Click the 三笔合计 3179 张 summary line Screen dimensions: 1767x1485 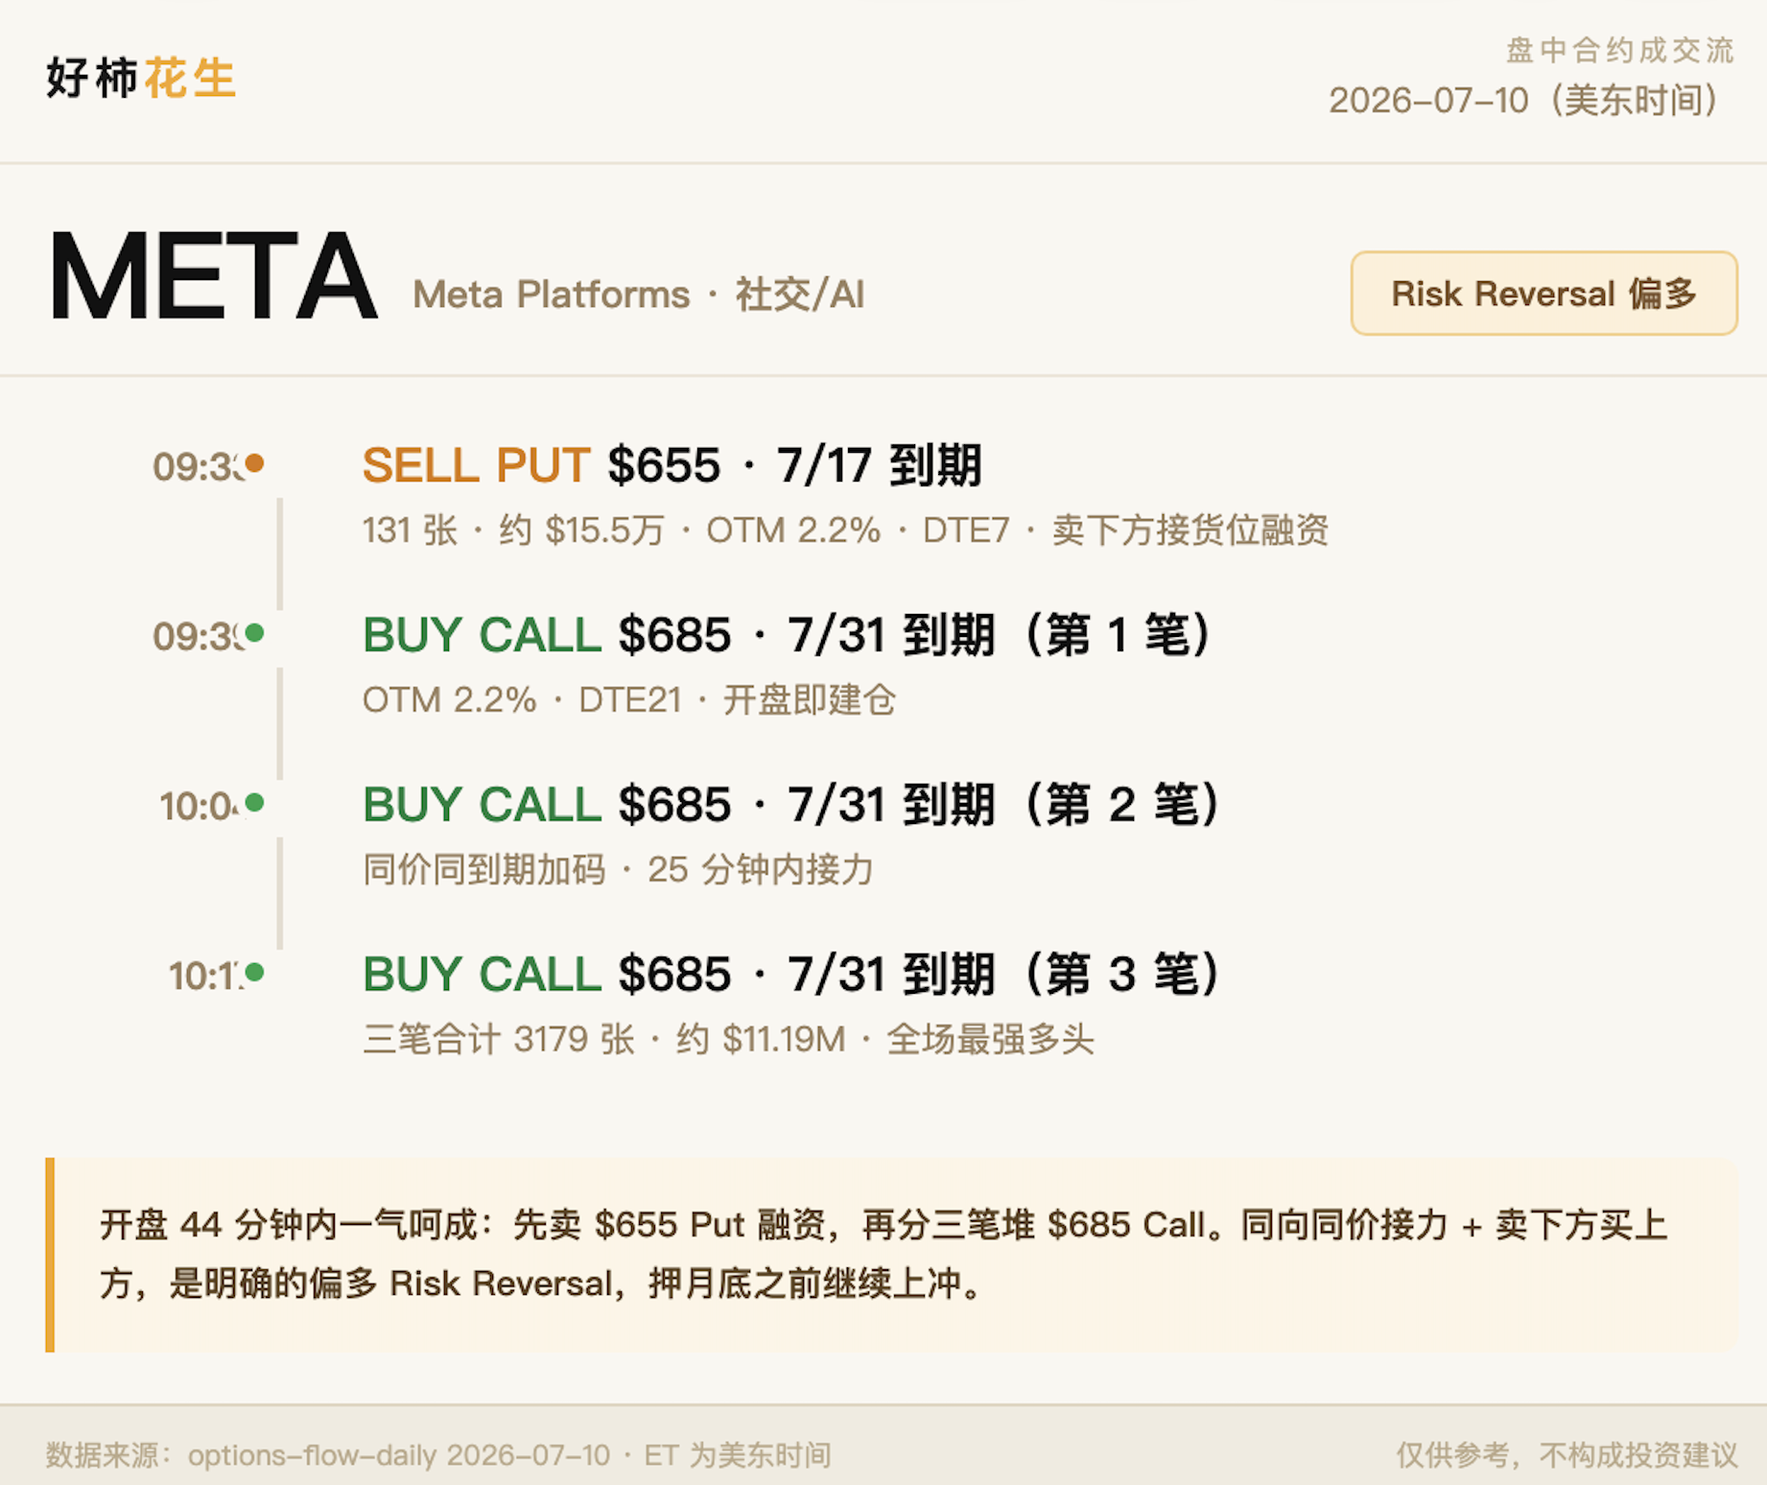click(x=728, y=1040)
